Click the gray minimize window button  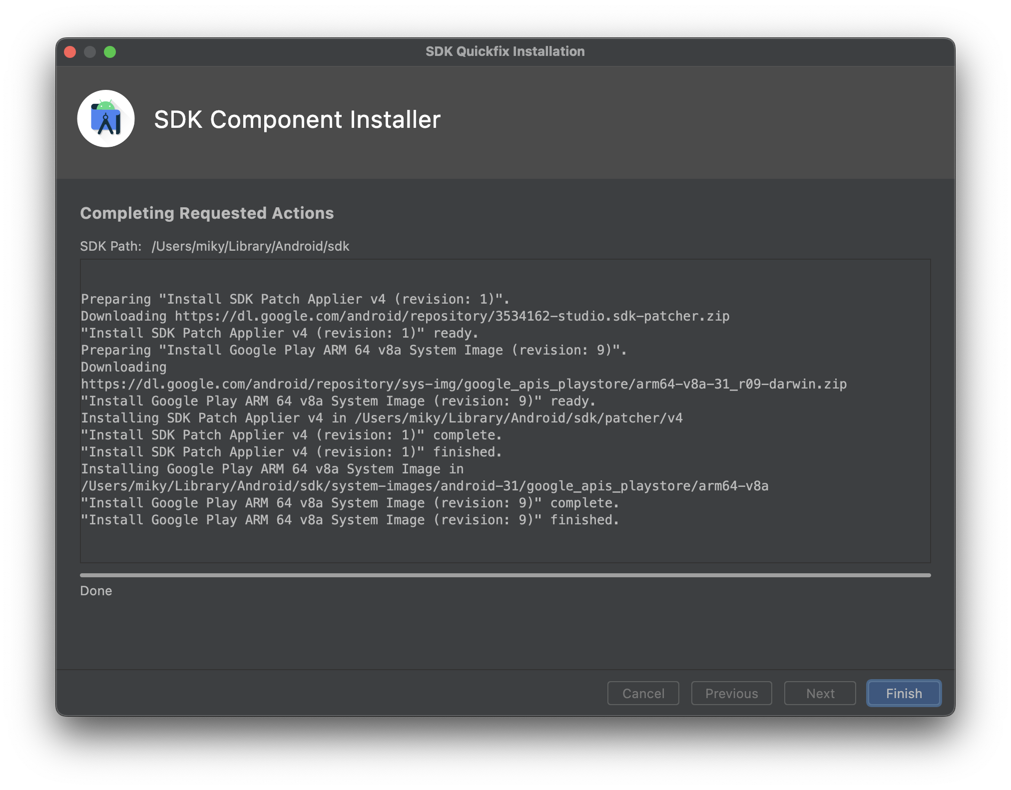click(90, 52)
